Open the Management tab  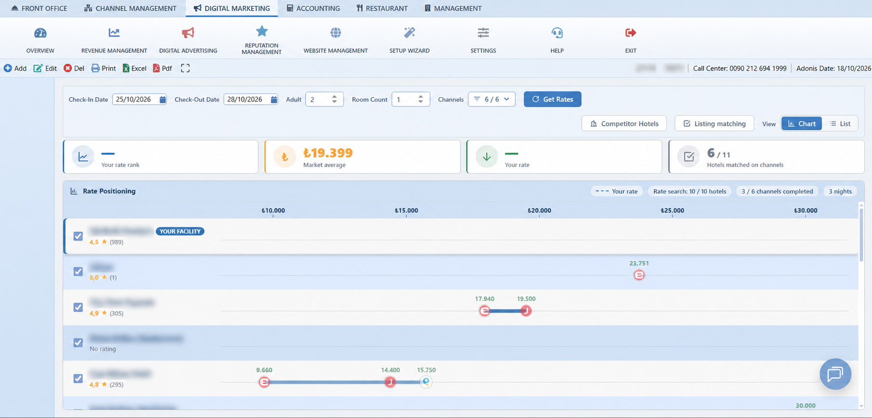click(453, 8)
